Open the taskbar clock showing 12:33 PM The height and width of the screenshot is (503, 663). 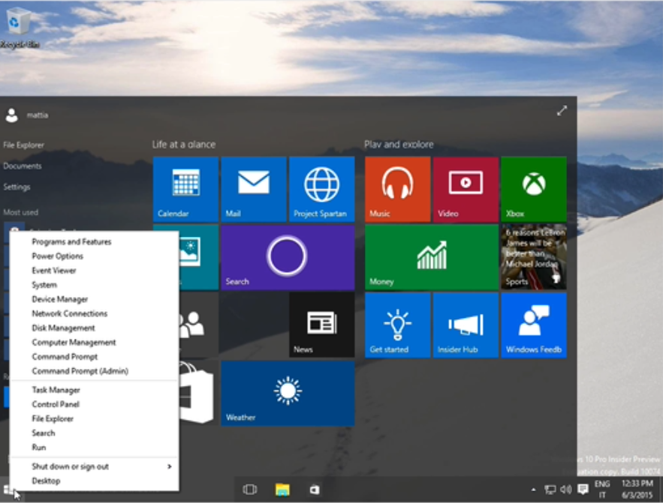(637, 490)
